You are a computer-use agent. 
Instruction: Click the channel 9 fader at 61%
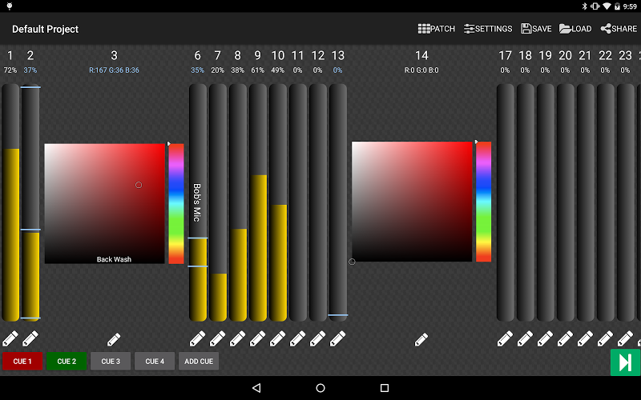(258, 202)
